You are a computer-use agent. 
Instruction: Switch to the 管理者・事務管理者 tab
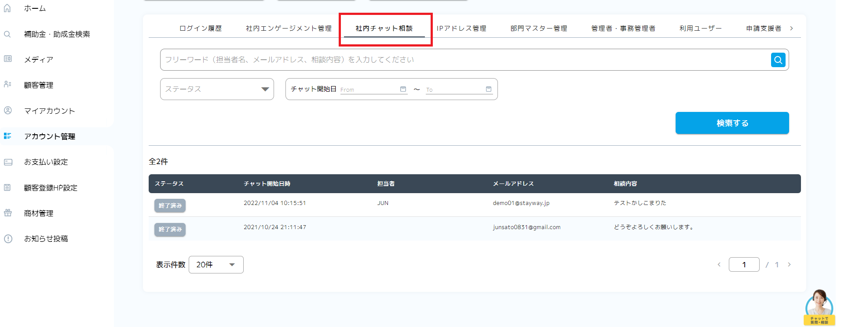(623, 28)
